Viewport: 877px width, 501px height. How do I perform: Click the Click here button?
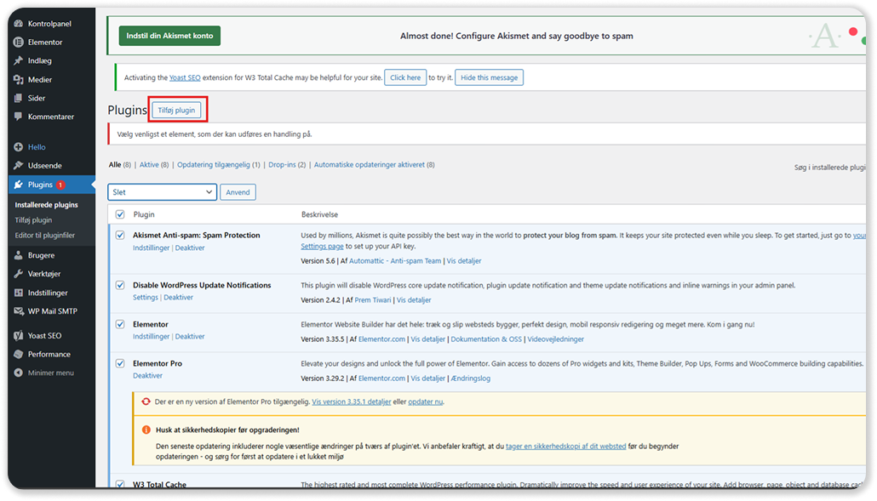click(x=405, y=77)
